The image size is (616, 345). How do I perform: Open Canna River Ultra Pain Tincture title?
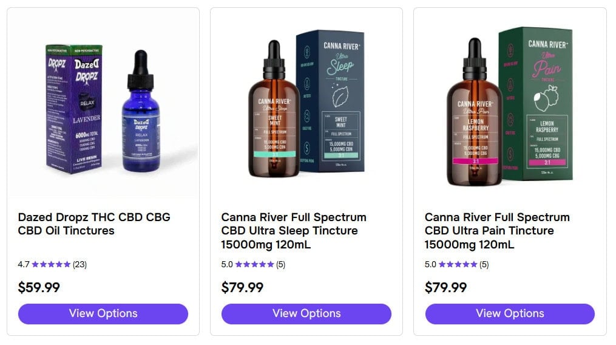[x=497, y=231]
